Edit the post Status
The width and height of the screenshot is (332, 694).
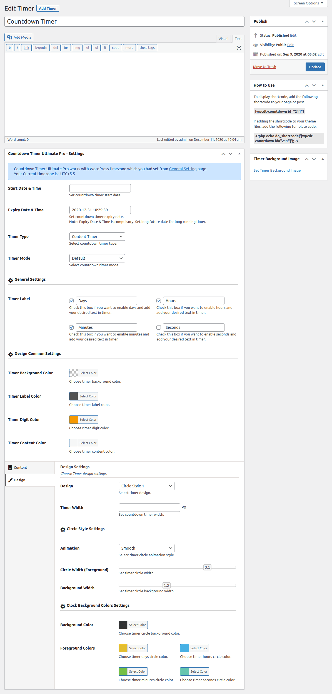tap(293, 36)
